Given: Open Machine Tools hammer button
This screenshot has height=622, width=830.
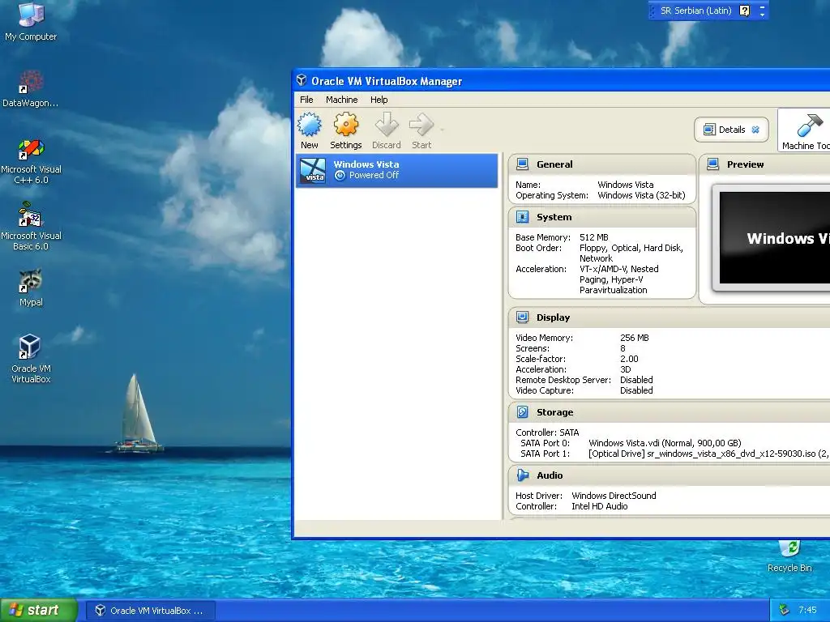Looking at the screenshot, I should coord(804,130).
